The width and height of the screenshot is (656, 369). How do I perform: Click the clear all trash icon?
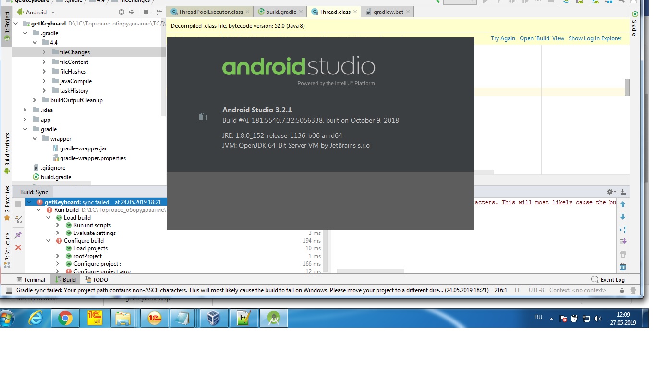623,267
